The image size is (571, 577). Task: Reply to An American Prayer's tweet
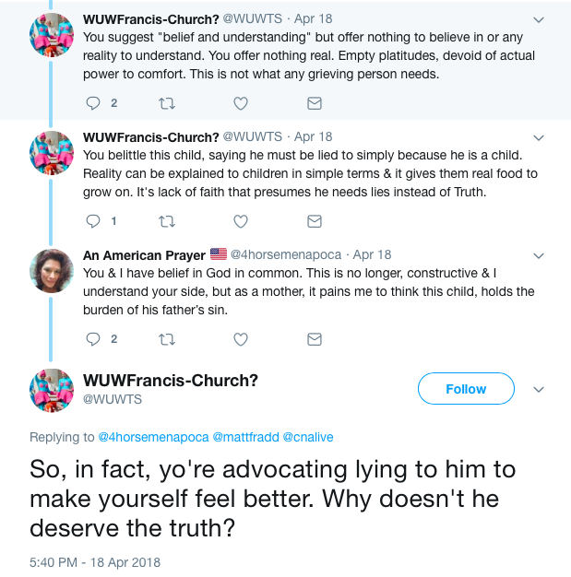pos(93,338)
